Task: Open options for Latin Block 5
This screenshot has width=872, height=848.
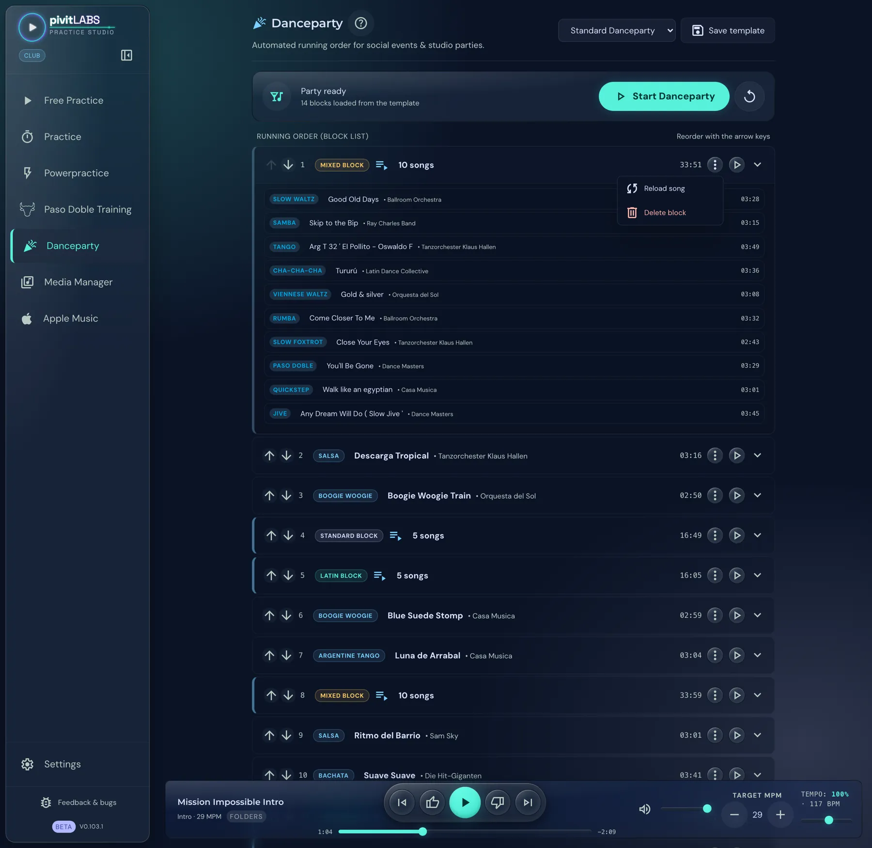Action: pyautogui.click(x=715, y=575)
